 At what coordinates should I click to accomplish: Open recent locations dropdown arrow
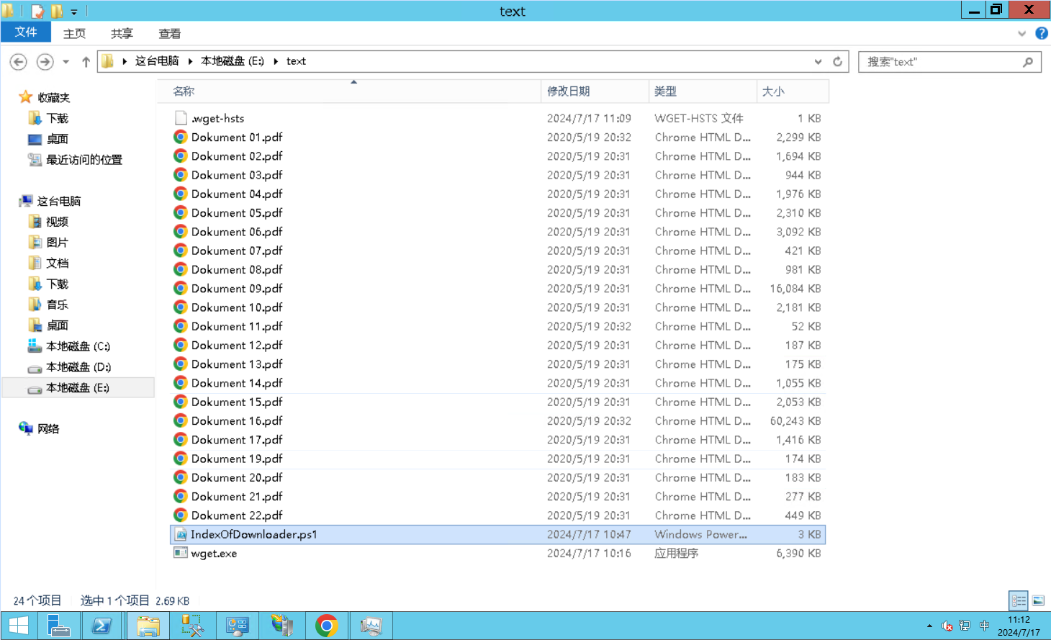pyautogui.click(x=66, y=62)
